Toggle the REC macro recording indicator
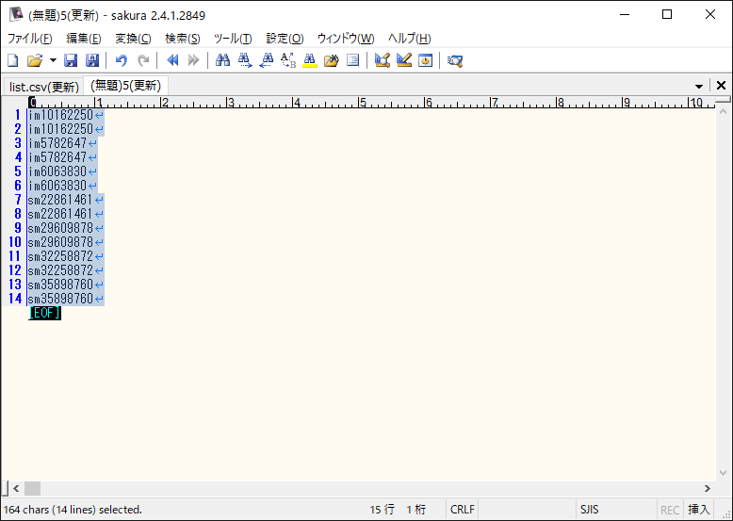733x521 pixels. 670,510
